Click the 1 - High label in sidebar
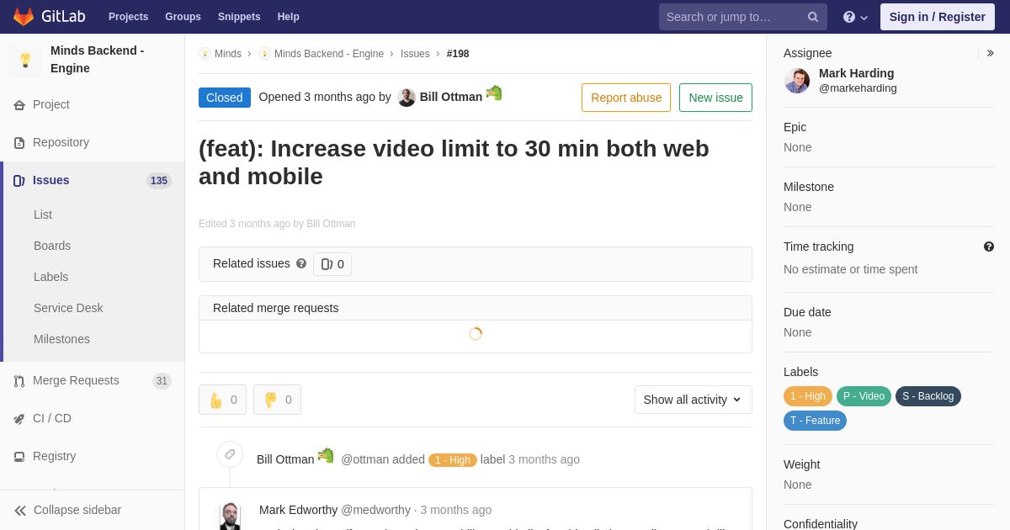The width and height of the screenshot is (1010, 530). tap(808, 396)
